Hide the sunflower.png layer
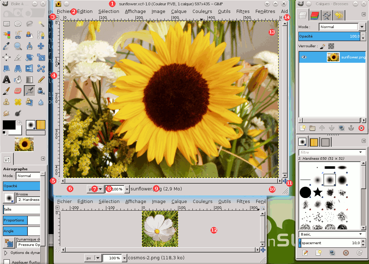This screenshot has width=369, height=264. [304, 57]
